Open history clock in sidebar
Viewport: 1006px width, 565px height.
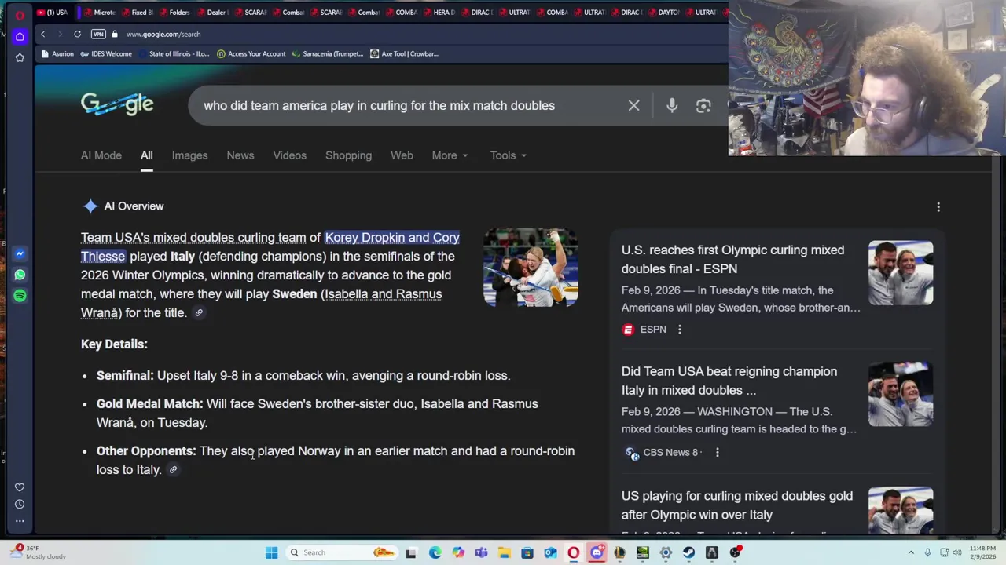click(20, 504)
